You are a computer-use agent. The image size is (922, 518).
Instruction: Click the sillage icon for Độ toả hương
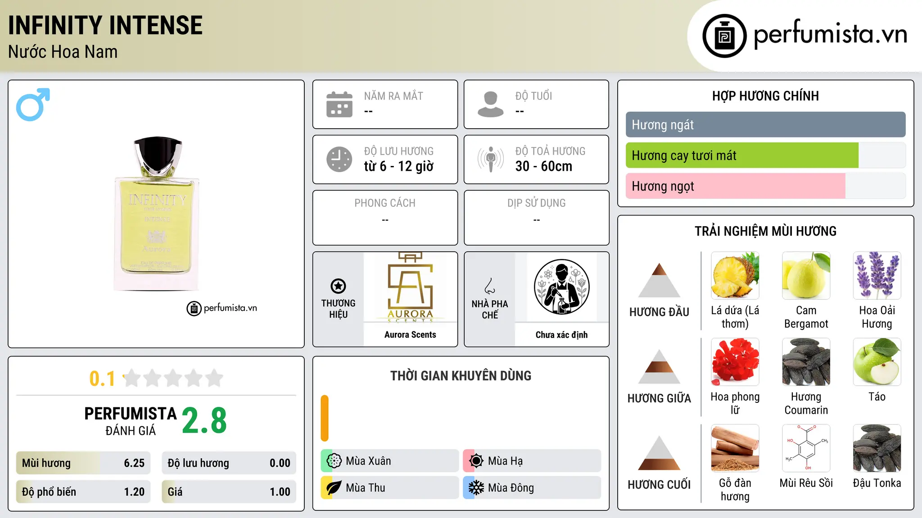click(491, 159)
